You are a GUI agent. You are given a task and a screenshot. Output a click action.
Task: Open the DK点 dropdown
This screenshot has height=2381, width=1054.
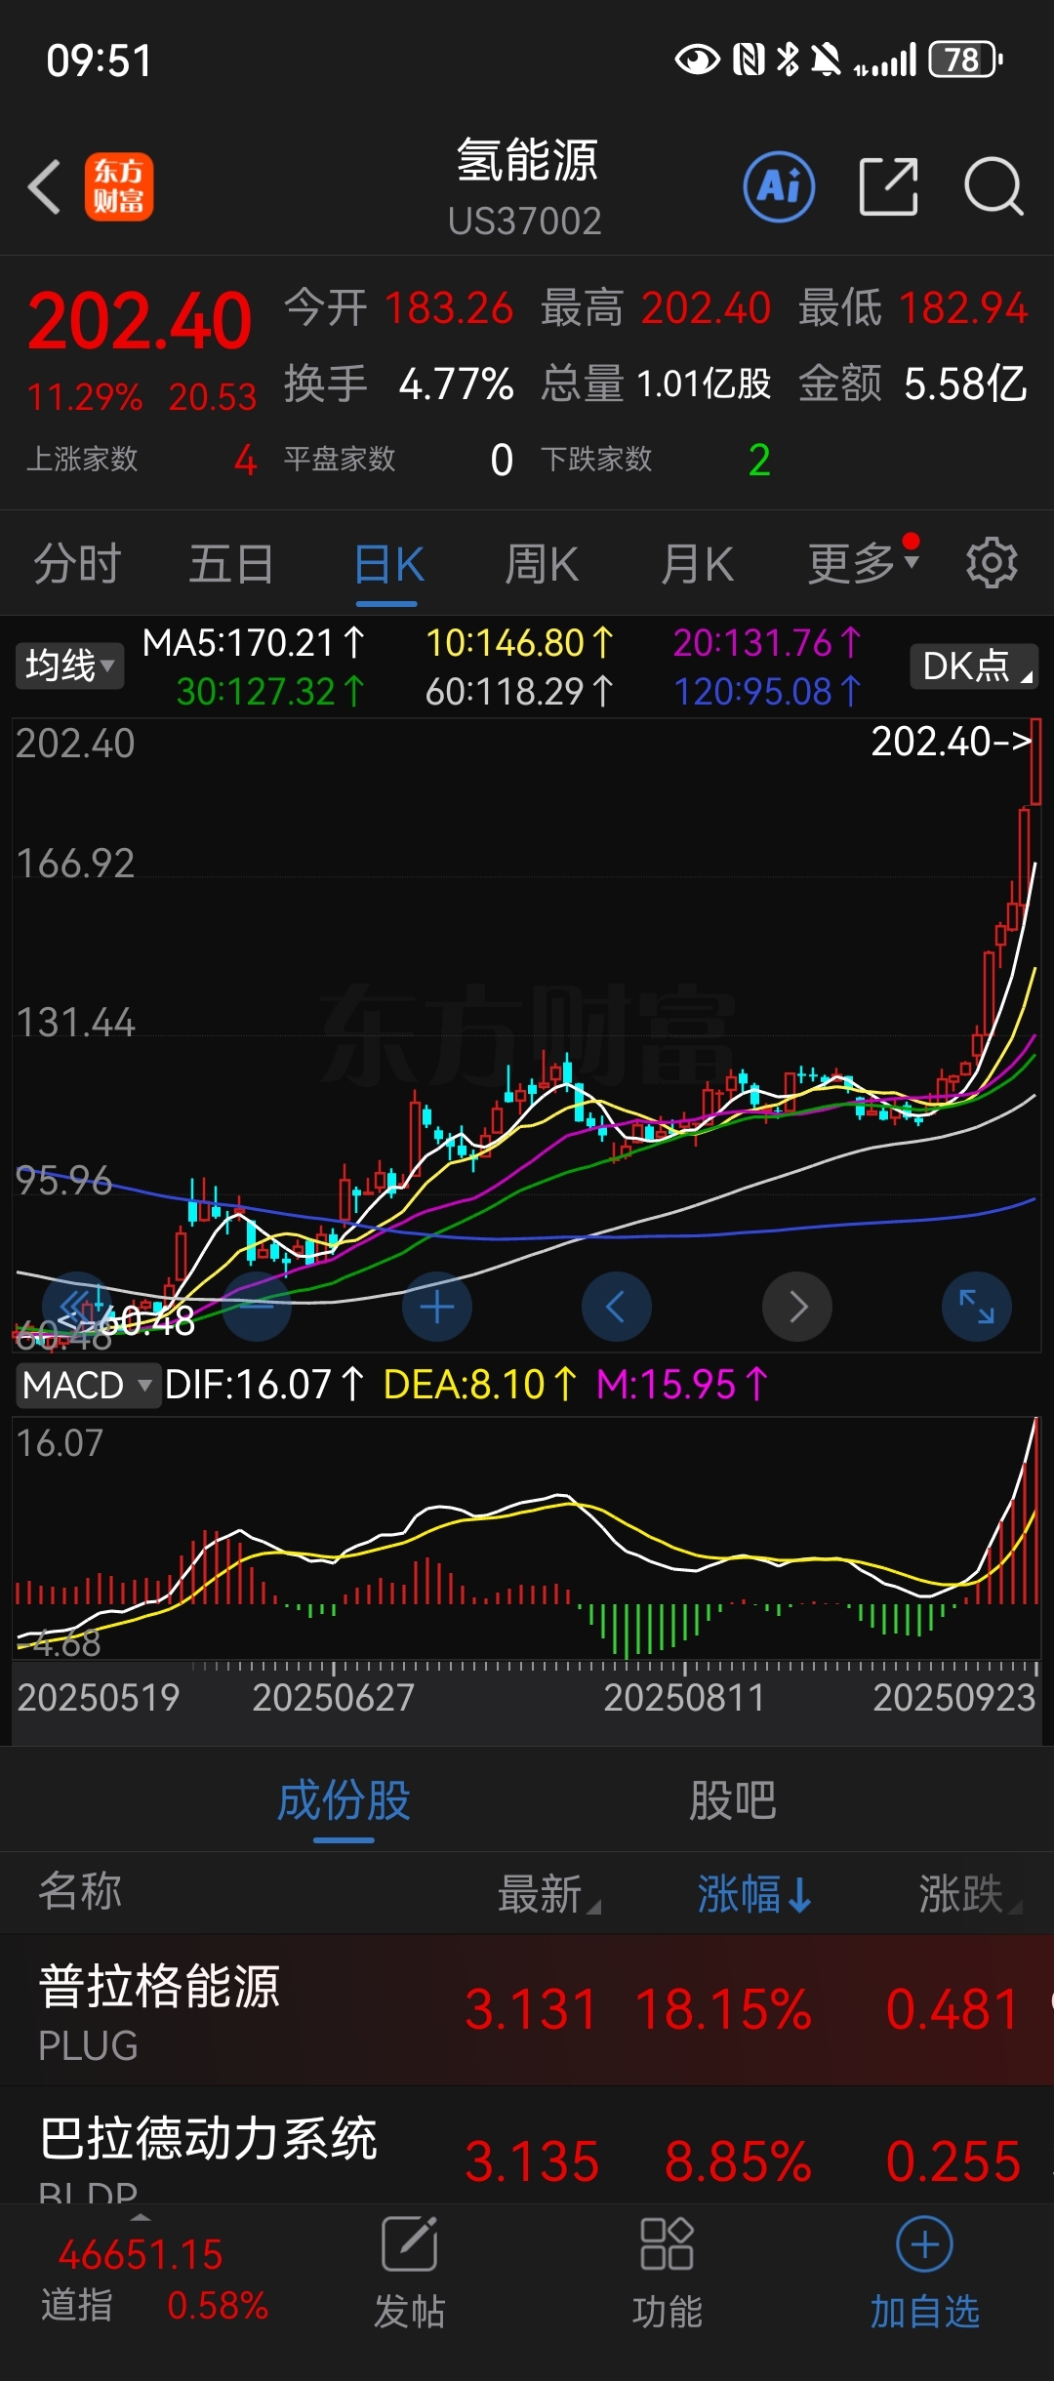(x=974, y=666)
